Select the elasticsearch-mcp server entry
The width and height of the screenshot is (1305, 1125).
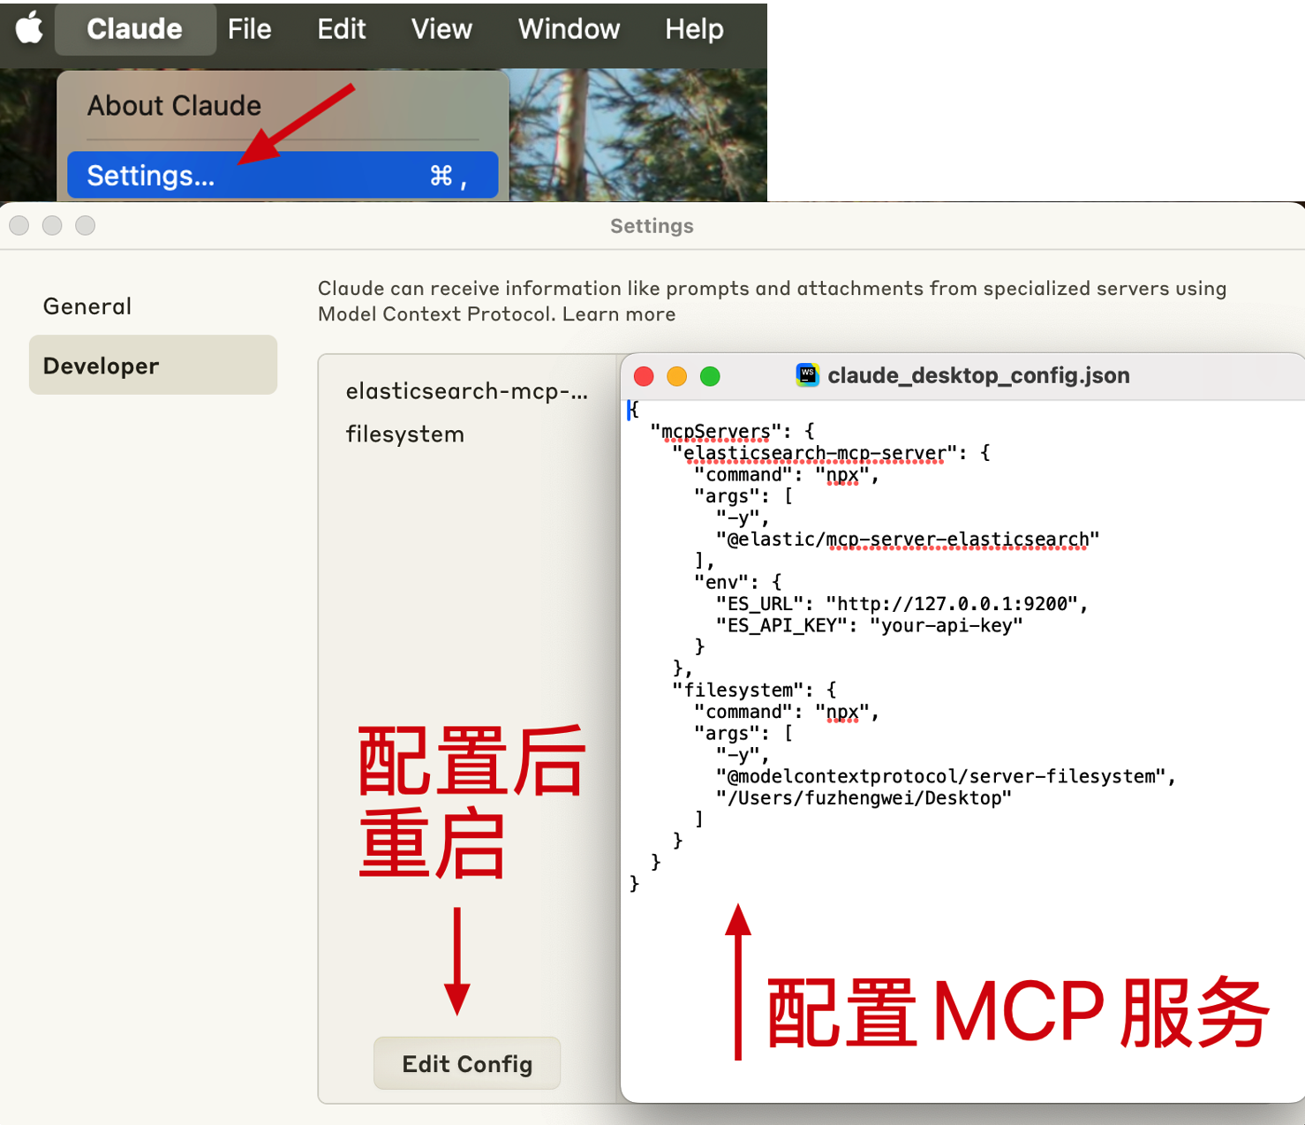point(467,391)
